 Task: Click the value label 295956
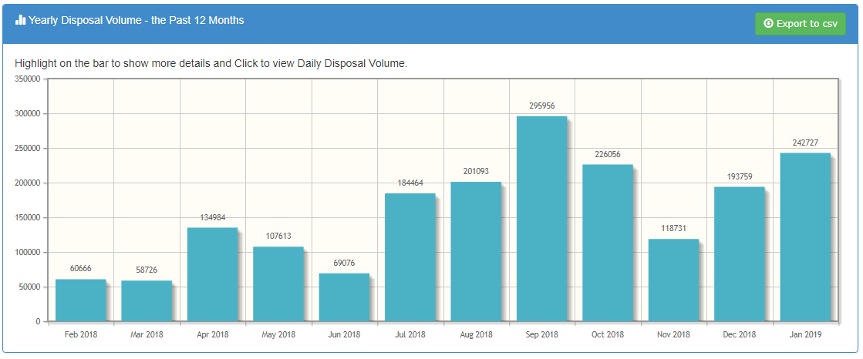point(542,106)
